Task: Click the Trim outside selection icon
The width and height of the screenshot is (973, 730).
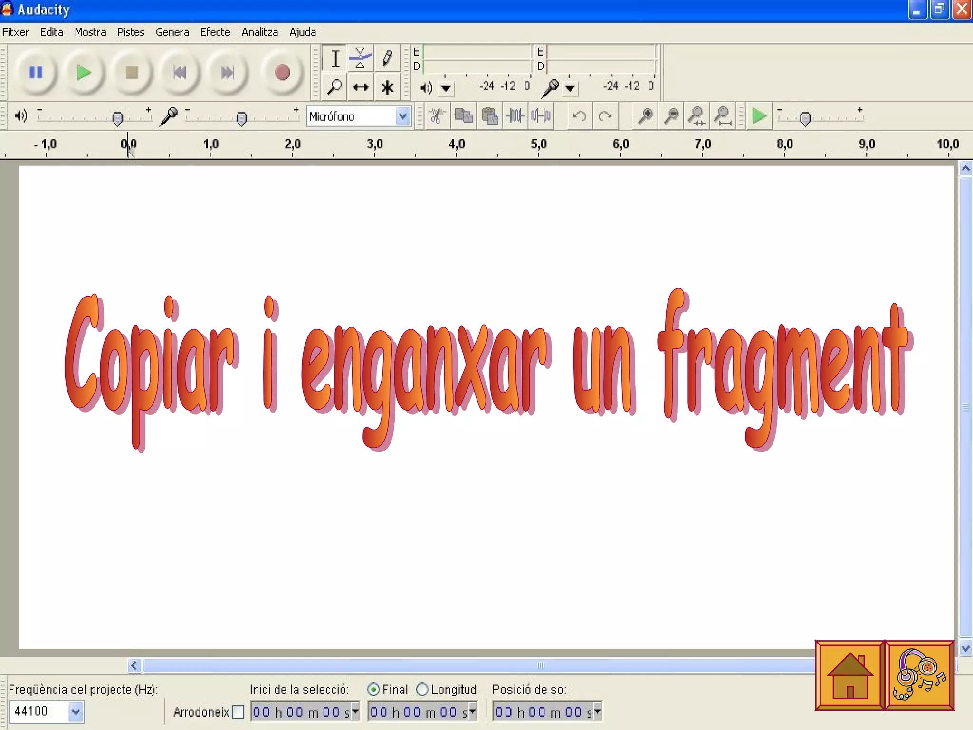Action: [x=515, y=116]
